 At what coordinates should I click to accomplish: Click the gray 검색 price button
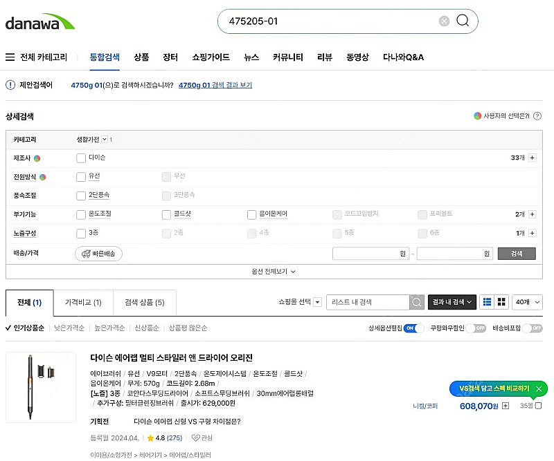[517, 253]
